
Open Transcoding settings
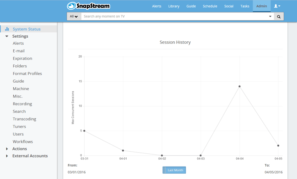point(24,119)
